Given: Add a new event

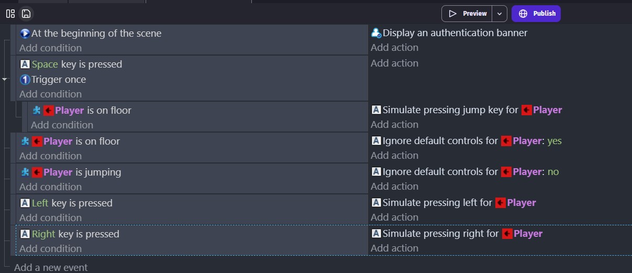Looking at the screenshot, I should click(x=51, y=267).
